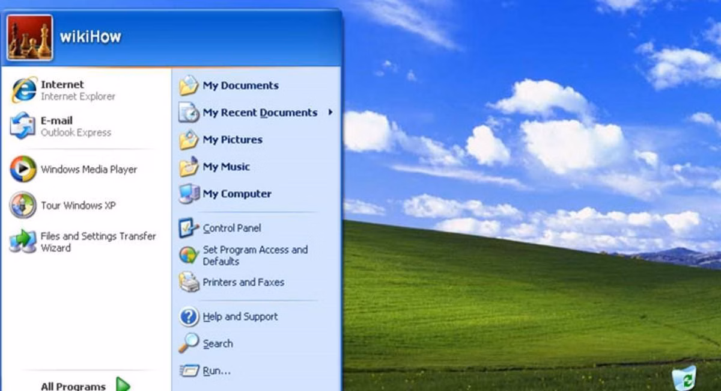Select the Run... menu entry text

point(216,371)
